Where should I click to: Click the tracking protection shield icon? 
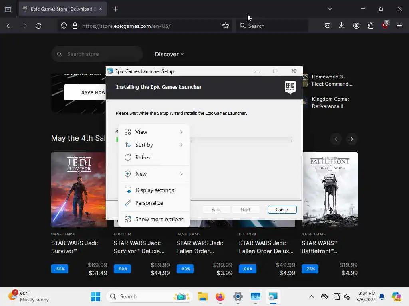pyautogui.click(x=64, y=26)
